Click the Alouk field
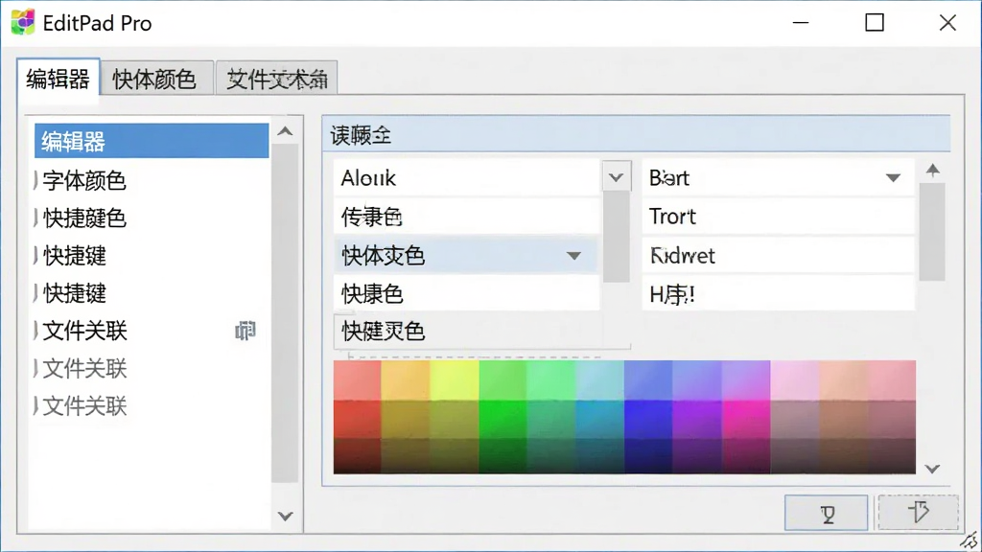This screenshot has width=982, height=552. tap(467, 177)
